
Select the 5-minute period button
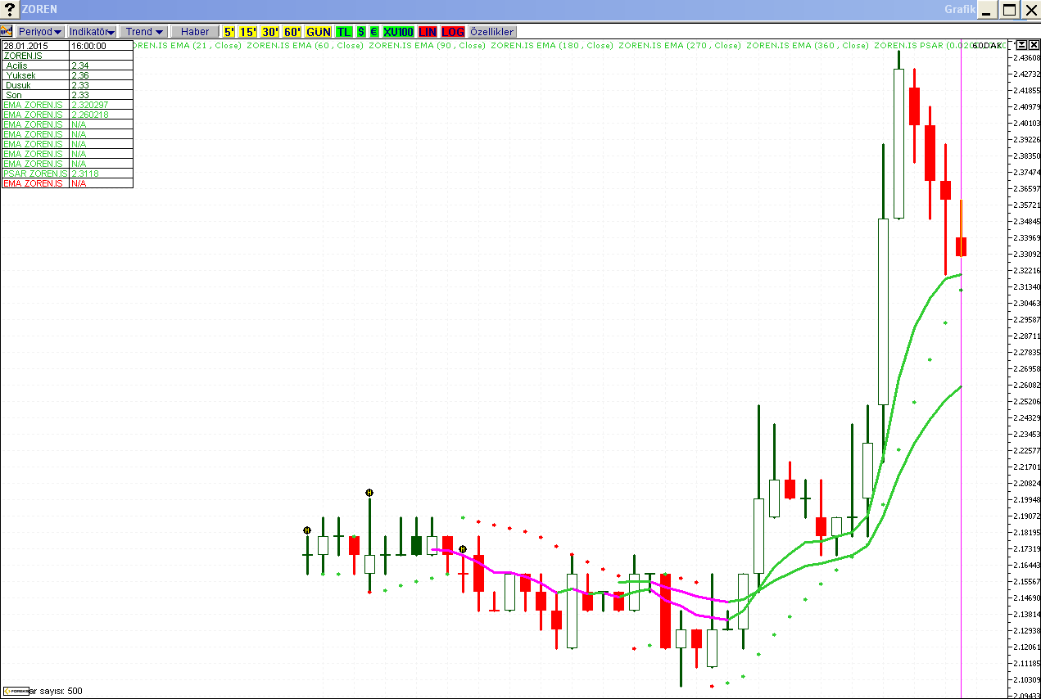pos(229,31)
